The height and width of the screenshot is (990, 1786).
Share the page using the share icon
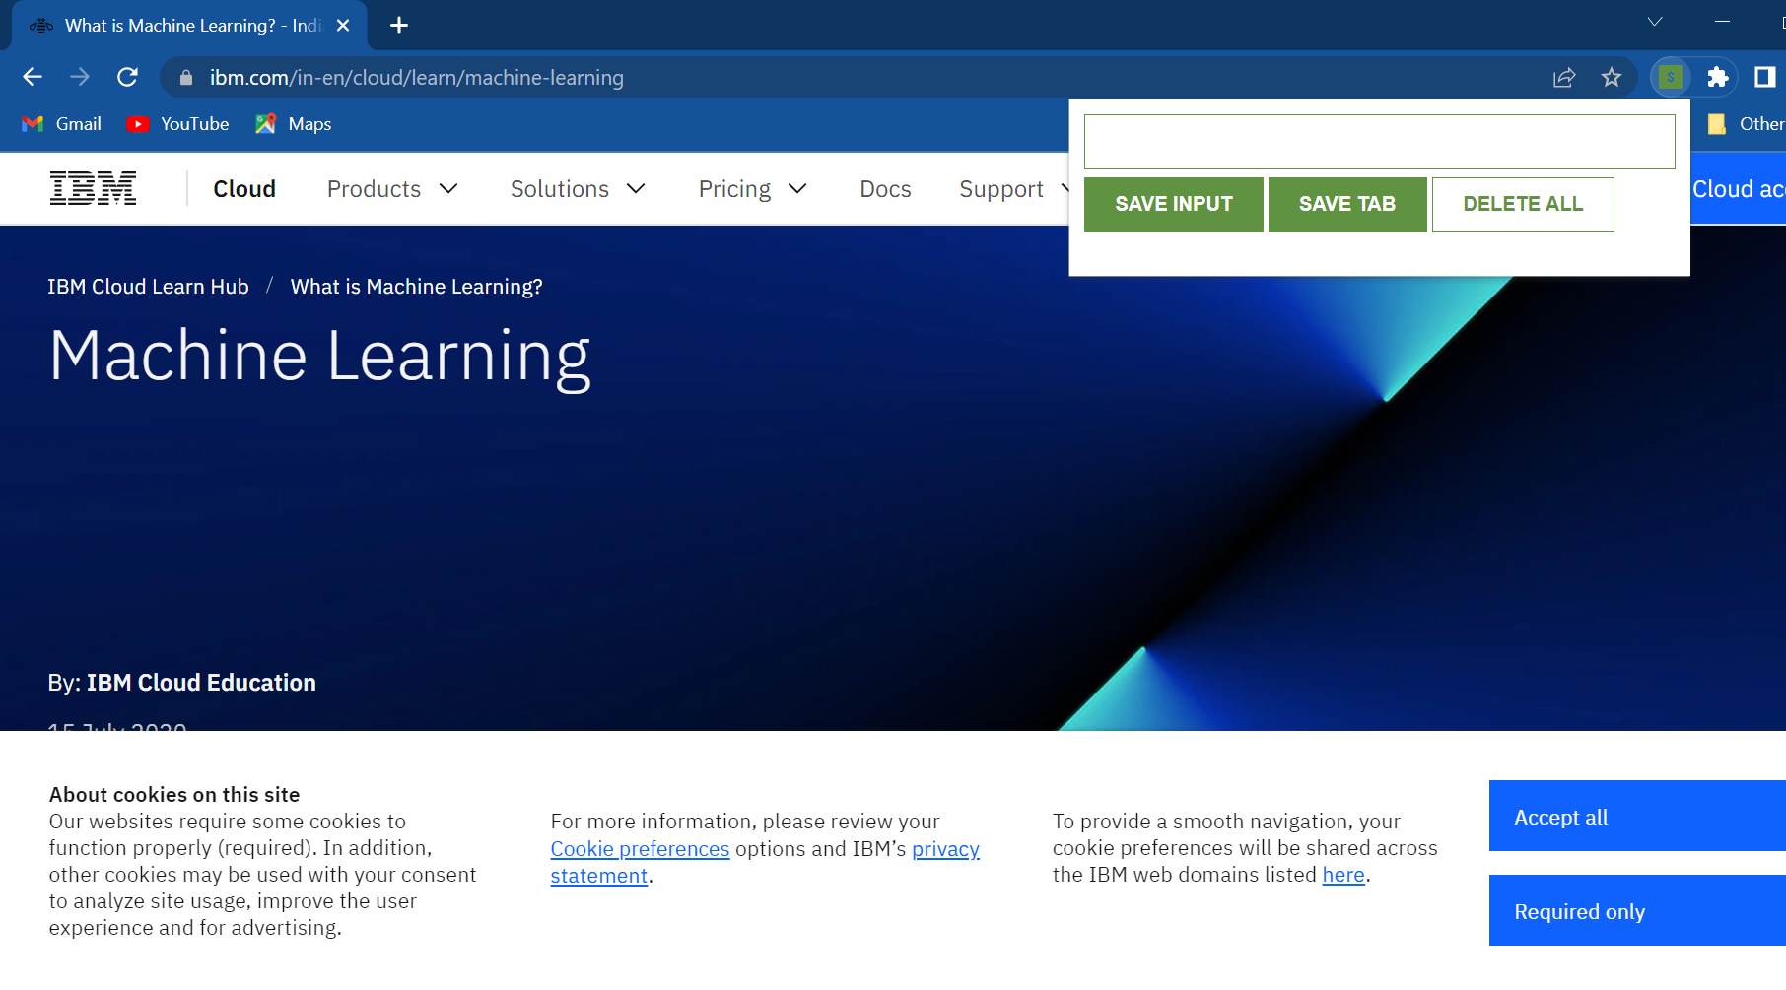(1564, 77)
